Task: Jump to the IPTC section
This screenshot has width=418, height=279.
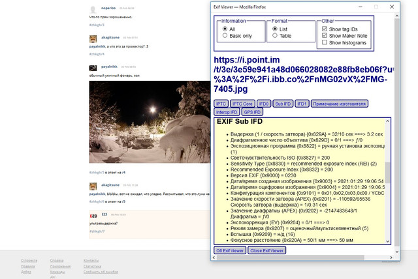Action: [x=221, y=104]
